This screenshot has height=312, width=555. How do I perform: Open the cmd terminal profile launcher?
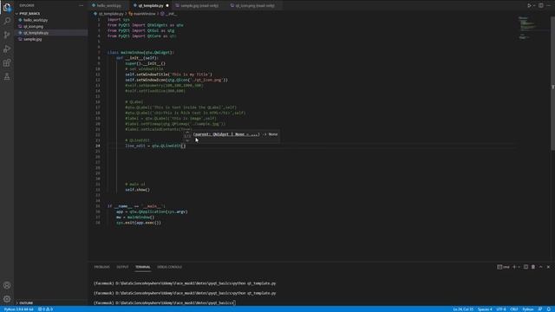(x=503, y=267)
